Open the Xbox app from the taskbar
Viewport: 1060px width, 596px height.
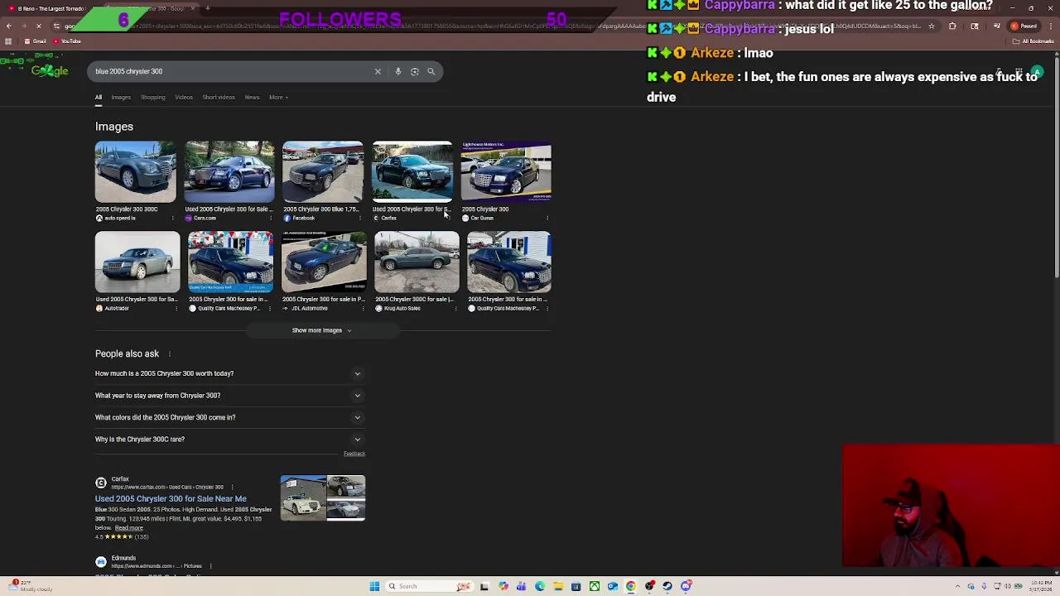594,586
